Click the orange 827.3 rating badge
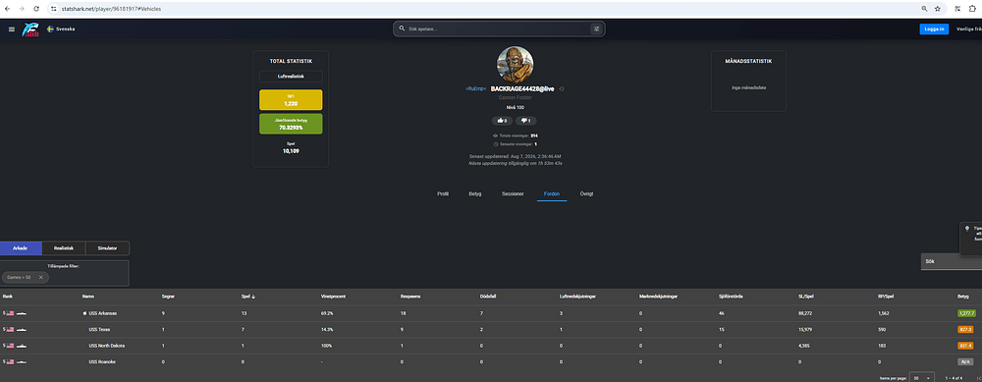This screenshot has height=382, width=982. (965, 329)
